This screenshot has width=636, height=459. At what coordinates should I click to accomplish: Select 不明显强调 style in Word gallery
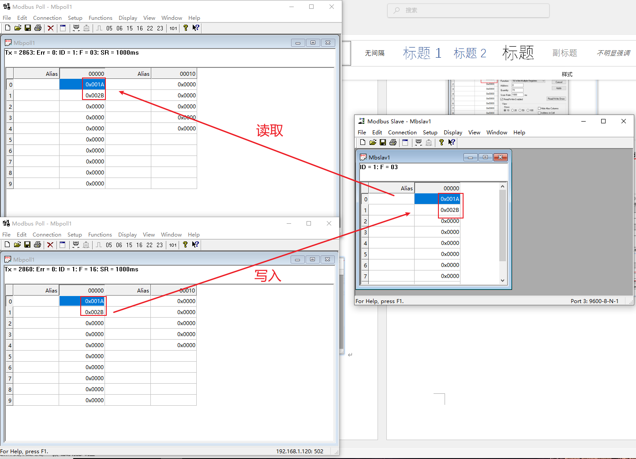[x=614, y=53]
